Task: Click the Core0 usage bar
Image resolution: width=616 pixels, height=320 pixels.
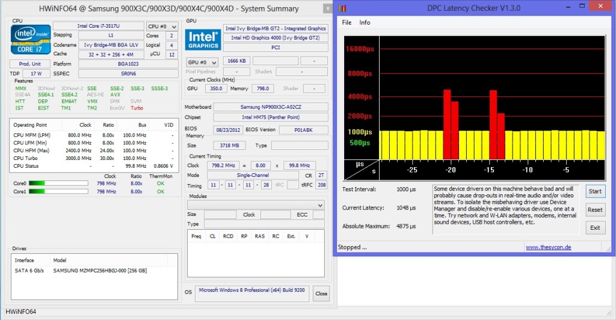Action: point(58,183)
